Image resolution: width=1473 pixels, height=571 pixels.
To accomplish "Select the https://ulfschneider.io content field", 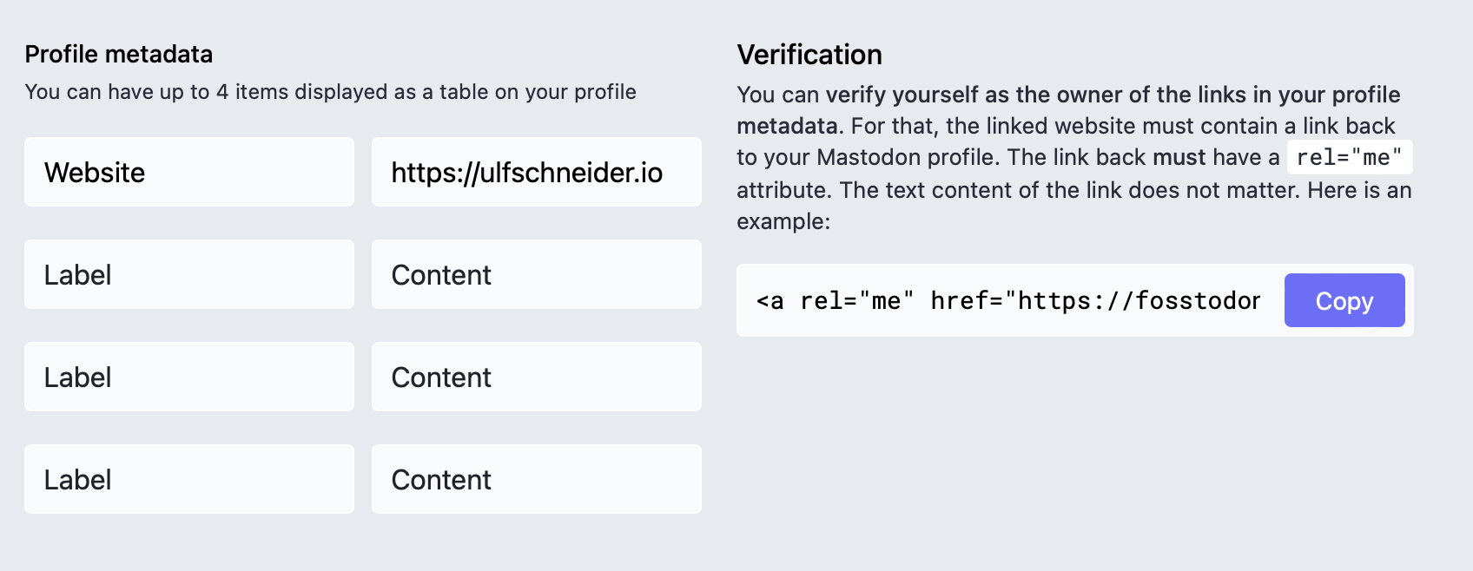I will [x=536, y=172].
